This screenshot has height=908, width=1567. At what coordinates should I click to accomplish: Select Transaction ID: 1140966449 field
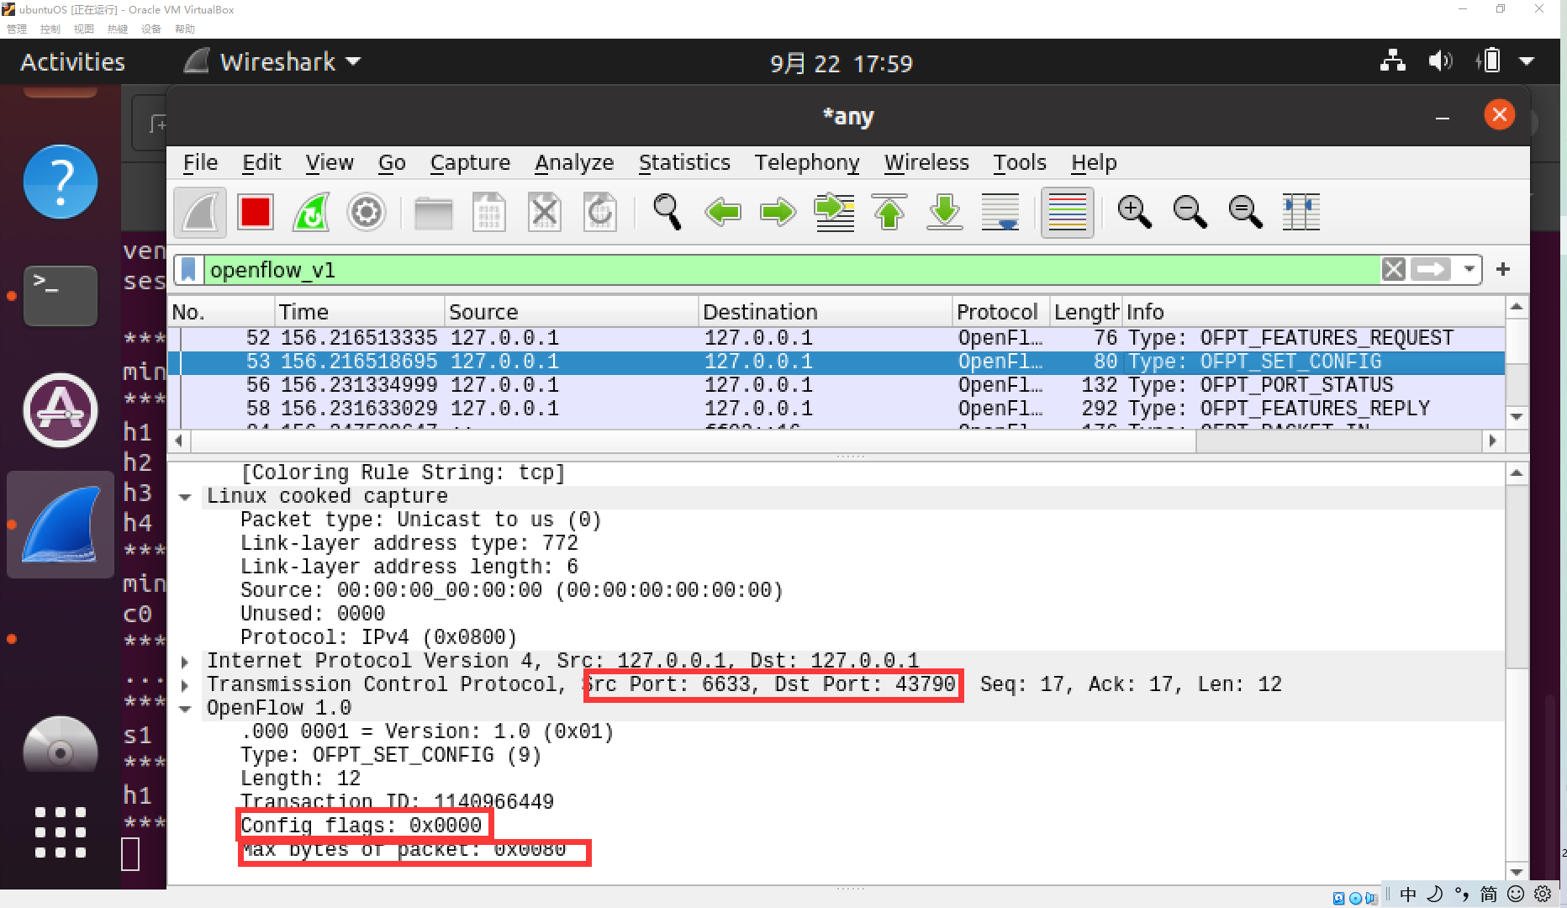(x=397, y=802)
